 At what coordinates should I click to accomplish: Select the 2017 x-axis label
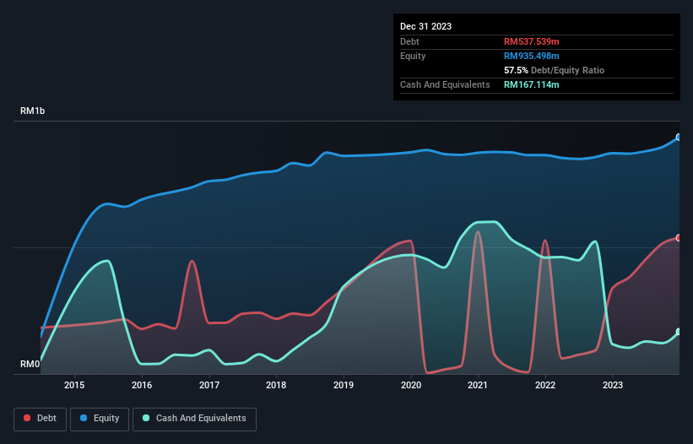tap(209, 385)
